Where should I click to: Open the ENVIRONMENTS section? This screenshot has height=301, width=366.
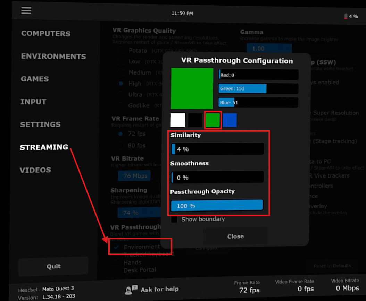(x=53, y=57)
